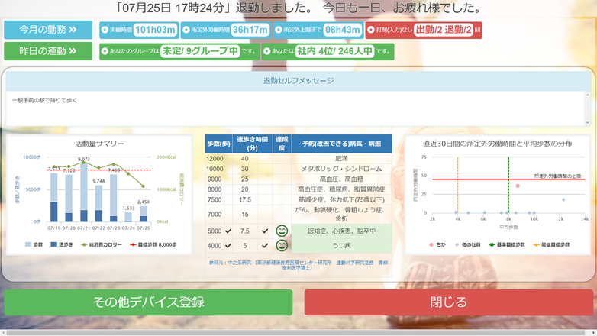Viewport: 597px width, 336px height.
Task: Click the checkmark next to 5000 steps
Action: click(228, 231)
